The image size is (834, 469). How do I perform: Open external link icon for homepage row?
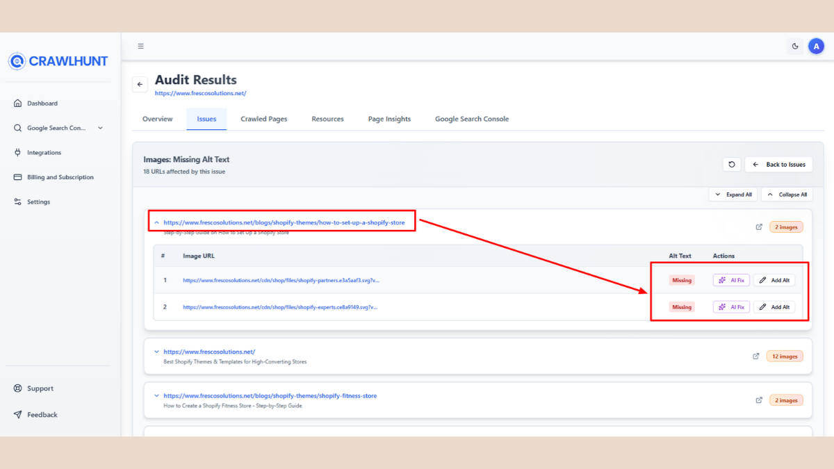756,356
